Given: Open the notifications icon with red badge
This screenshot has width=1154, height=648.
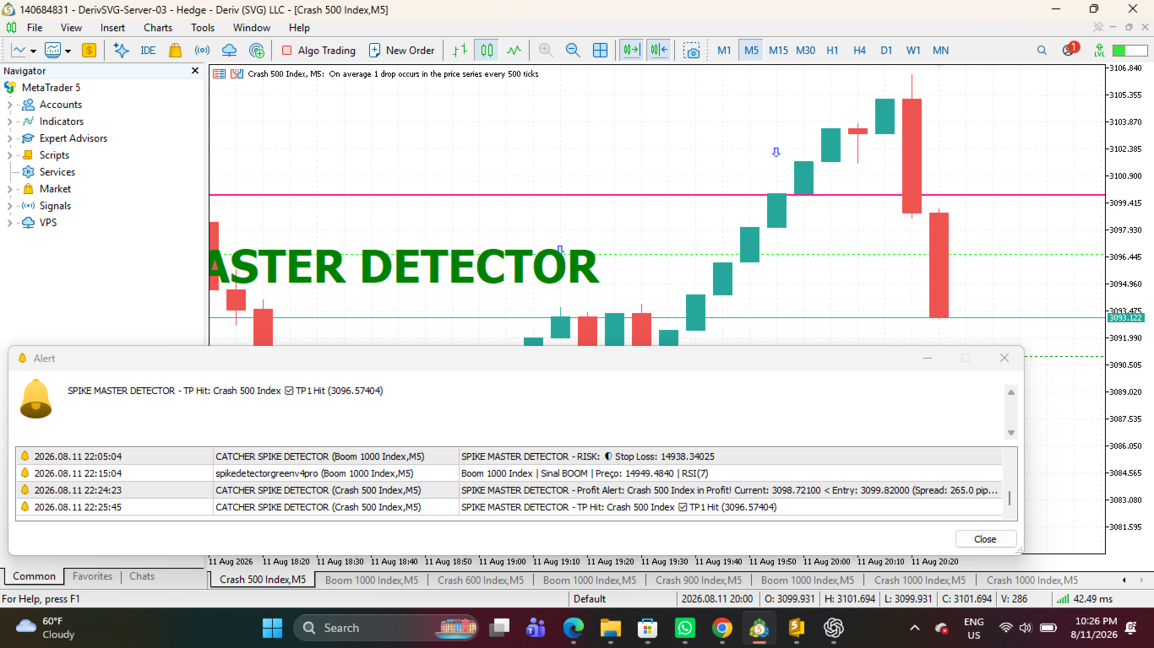Looking at the screenshot, I should pyautogui.click(x=1070, y=49).
